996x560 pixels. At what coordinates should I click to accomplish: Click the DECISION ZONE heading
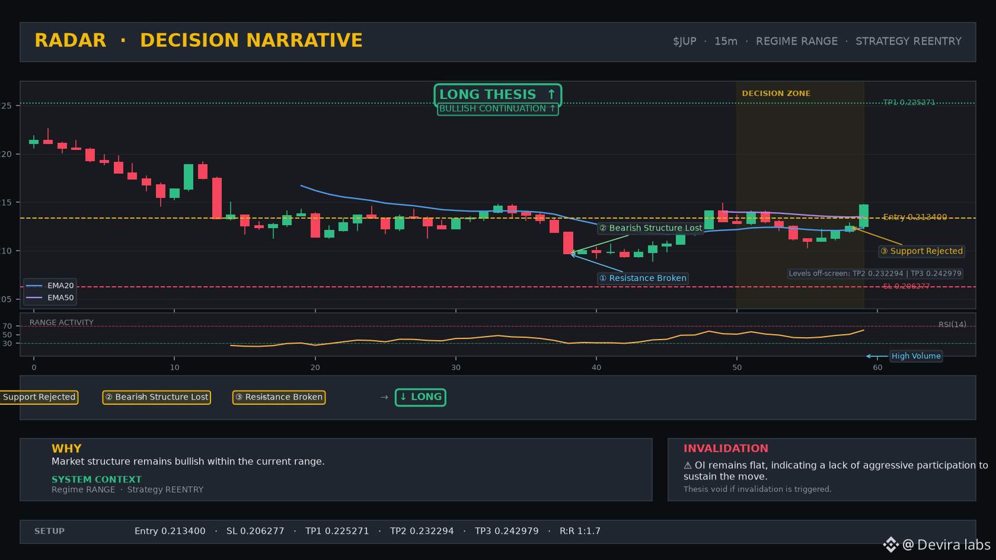(x=776, y=94)
